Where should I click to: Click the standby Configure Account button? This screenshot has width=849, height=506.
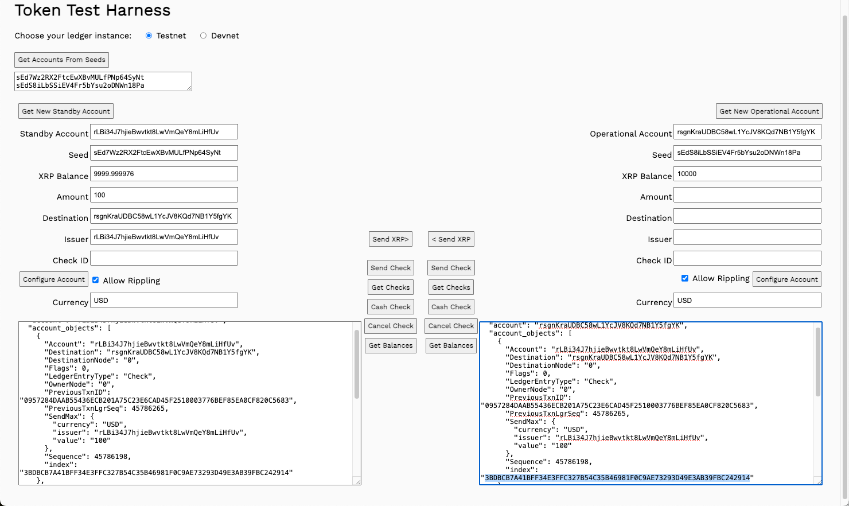click(x=54, y=279)
